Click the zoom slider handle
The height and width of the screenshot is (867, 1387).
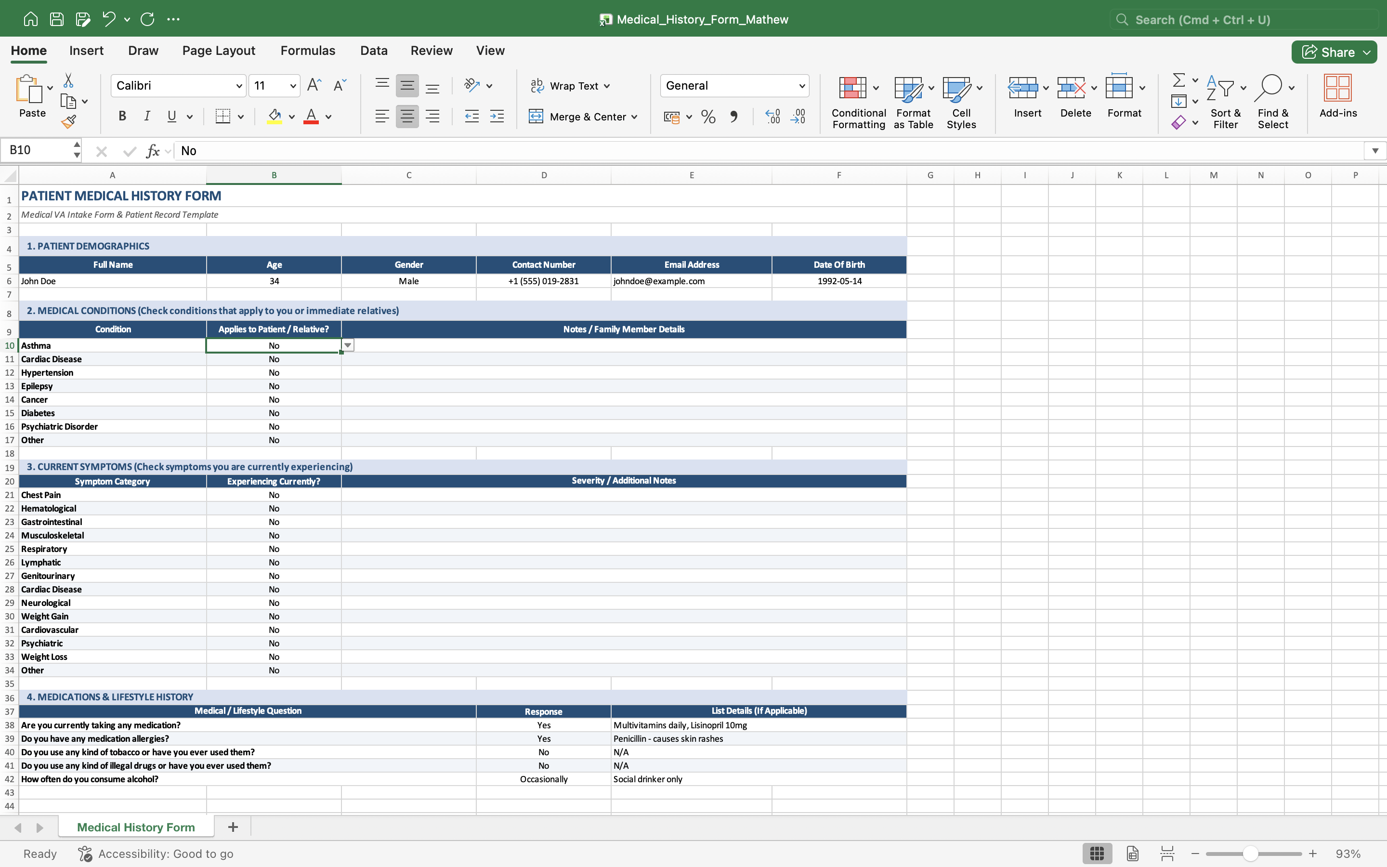click(x=1250, y=853)
